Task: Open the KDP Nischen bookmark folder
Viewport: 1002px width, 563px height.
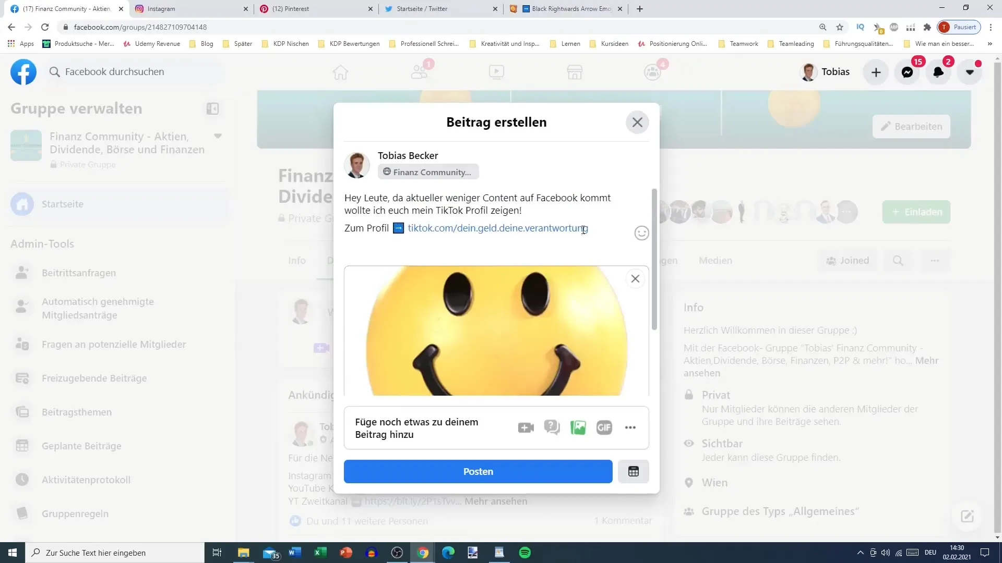Action: pos(285,44)
